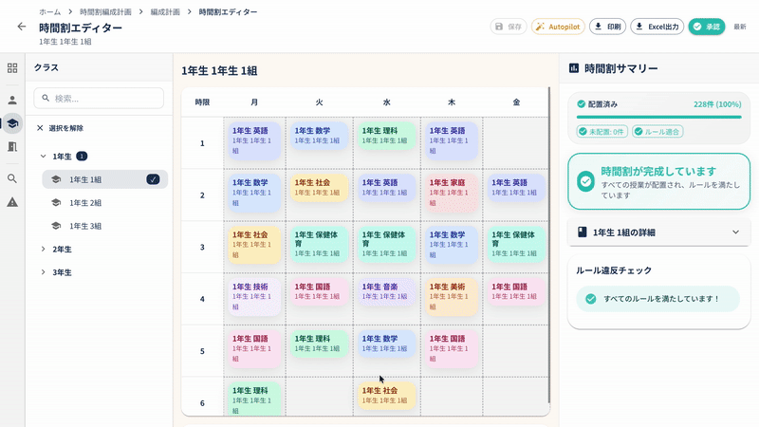Click the Excel出力 export button

pos(657,27)
